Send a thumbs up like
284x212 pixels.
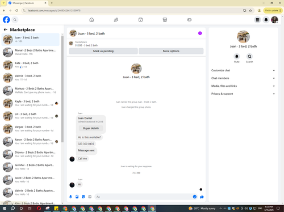click(202, 197)
